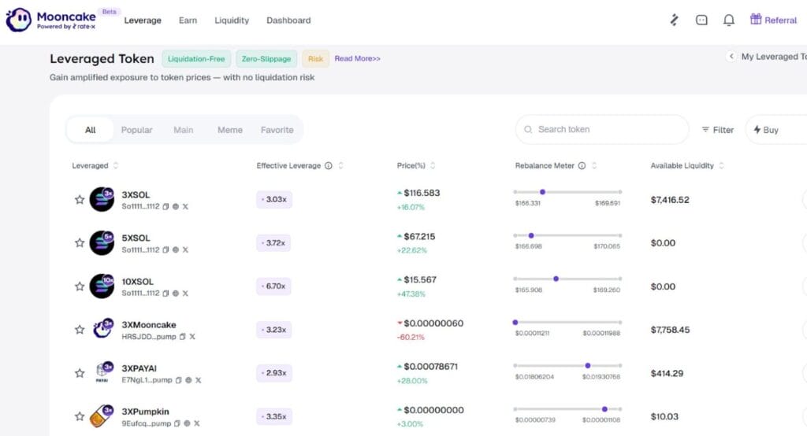The height and width of the screenshot is (436, 807).
Task: Select the All token tab
Action: 90,130
